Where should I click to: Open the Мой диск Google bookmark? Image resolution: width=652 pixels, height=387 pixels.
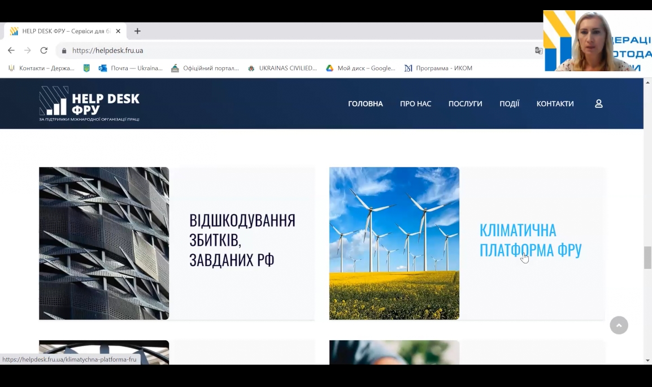tap(360, 68)
